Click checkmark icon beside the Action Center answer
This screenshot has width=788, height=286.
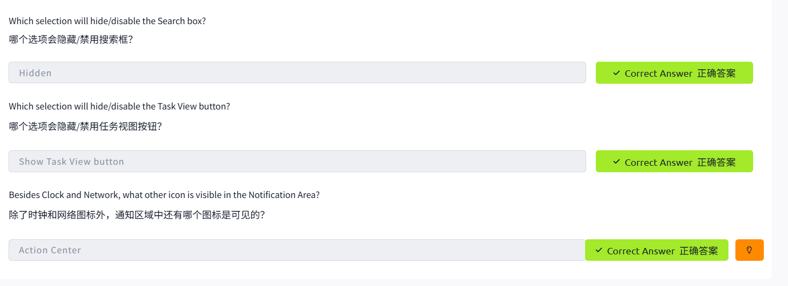coord(599,251)
